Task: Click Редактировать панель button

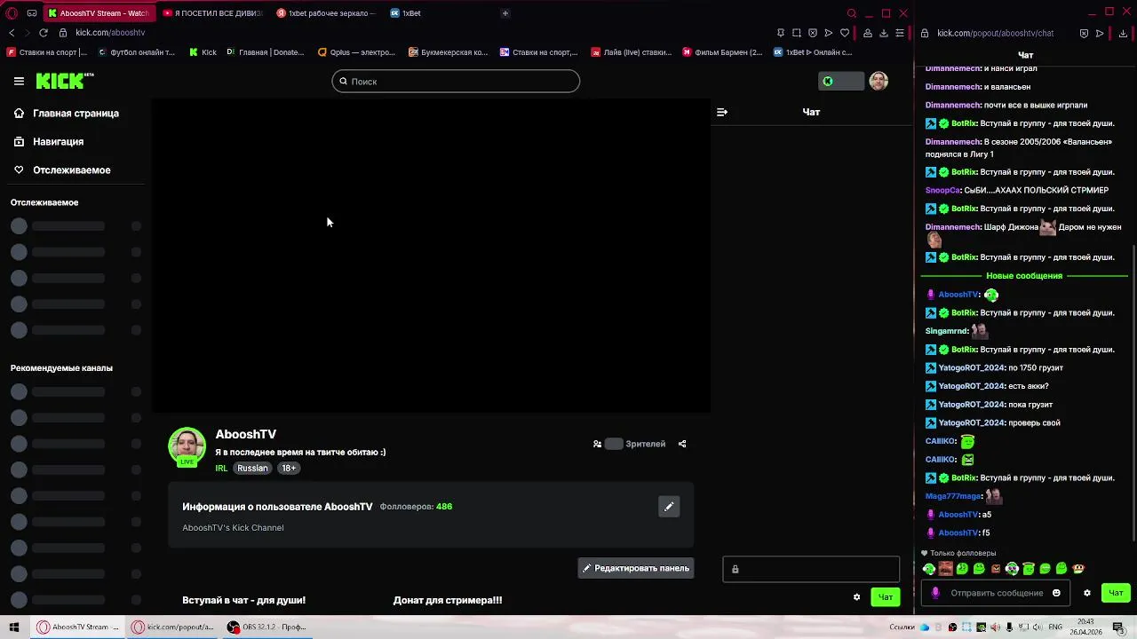Action: point(636,568)
